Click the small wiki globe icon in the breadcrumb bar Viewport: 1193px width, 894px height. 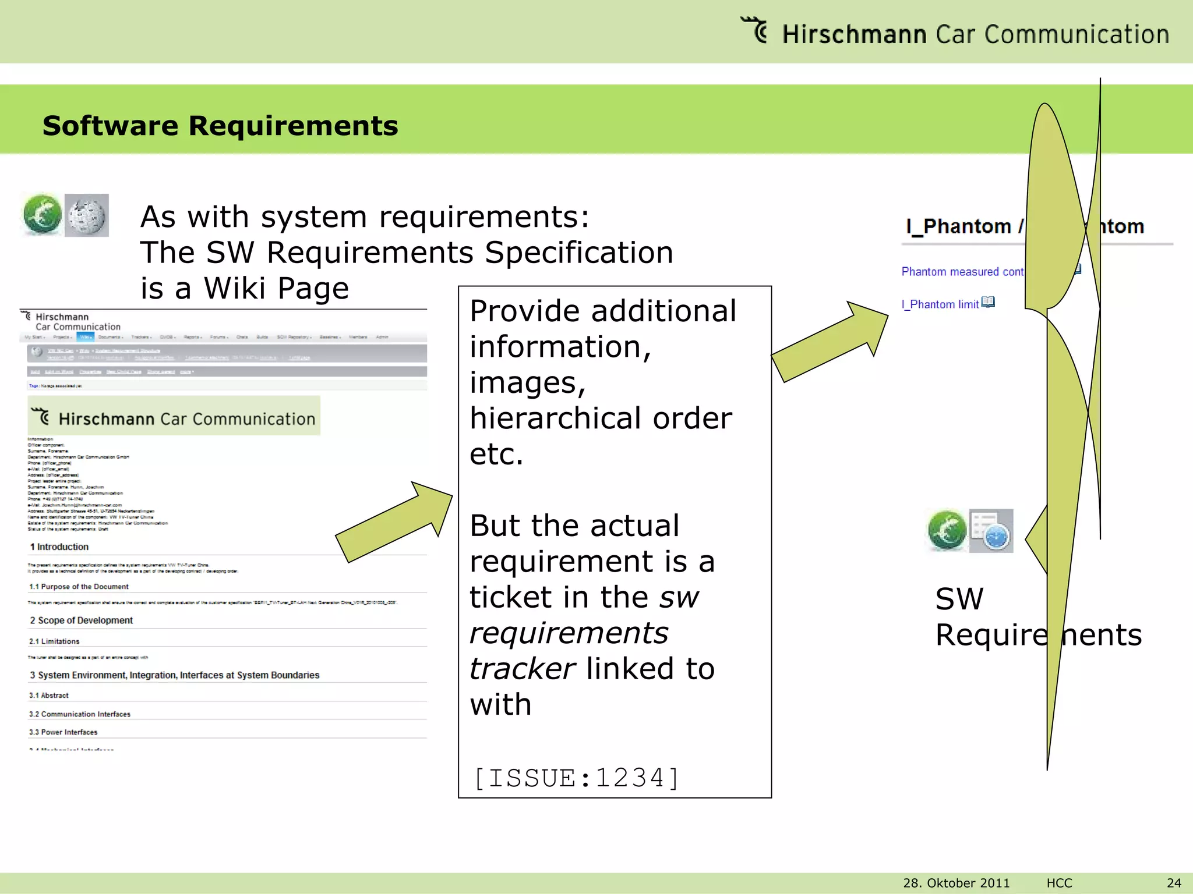(37, 352)
